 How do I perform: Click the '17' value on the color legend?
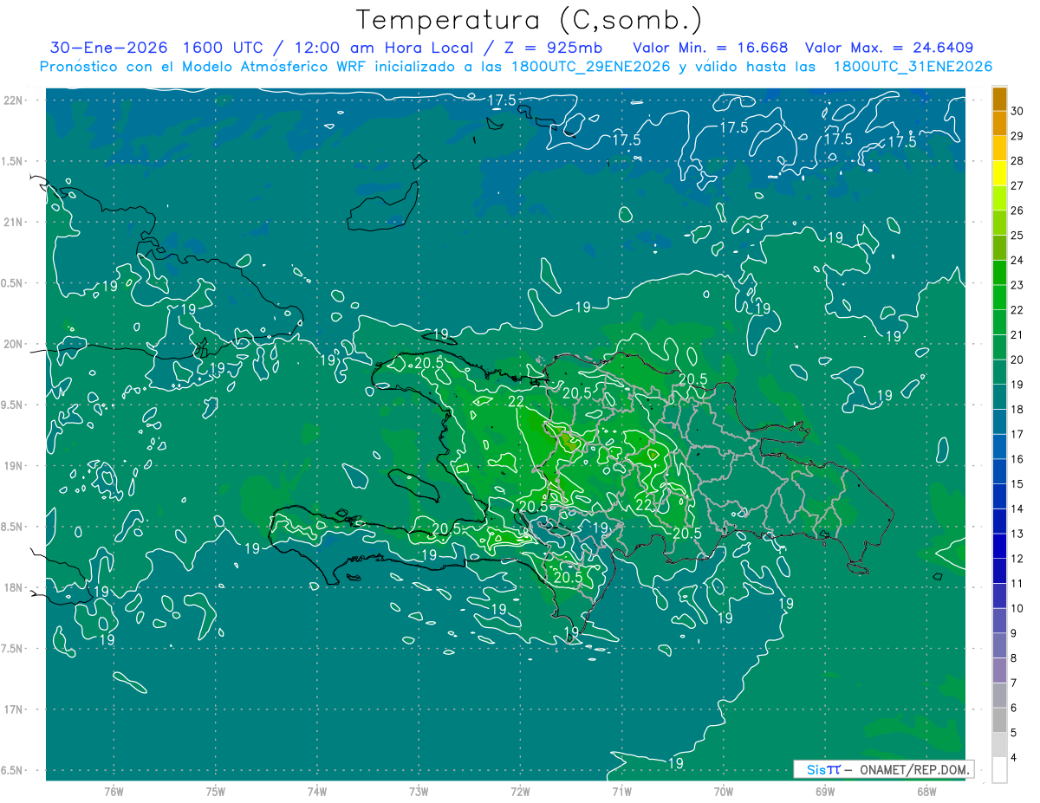point(1017,434)
